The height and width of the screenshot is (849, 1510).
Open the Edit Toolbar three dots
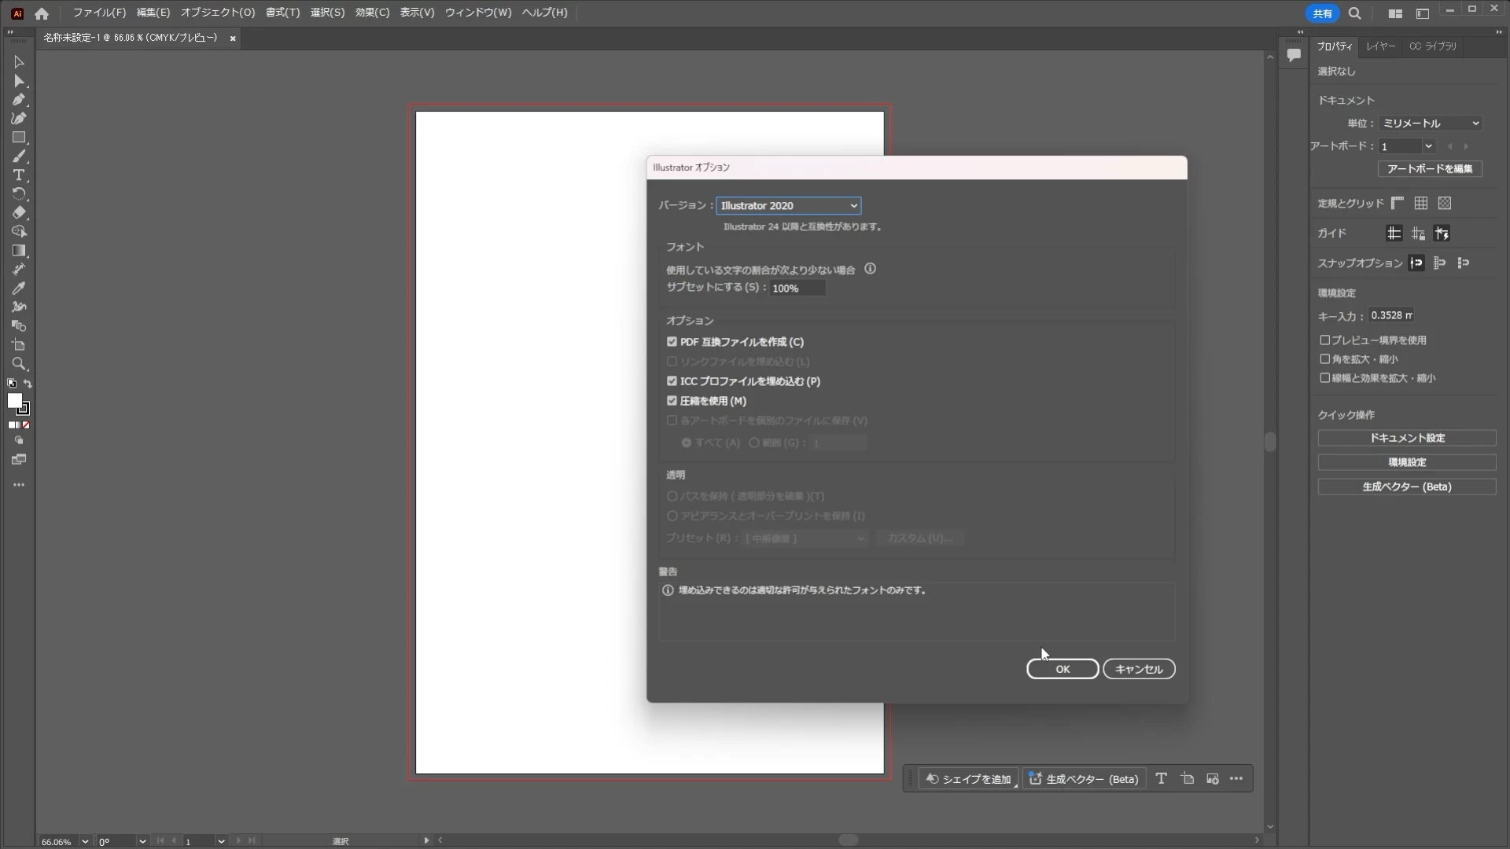tap(19, 485)
